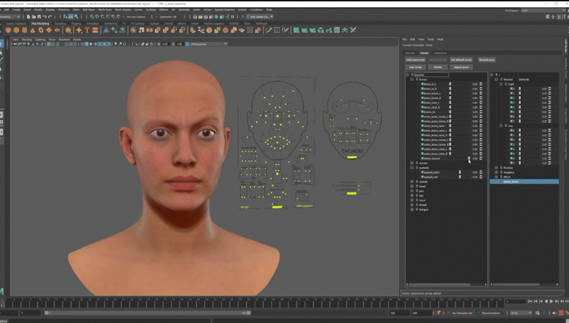
Task: Toggle checkbox for high item 0
Action: pos(511,89)
